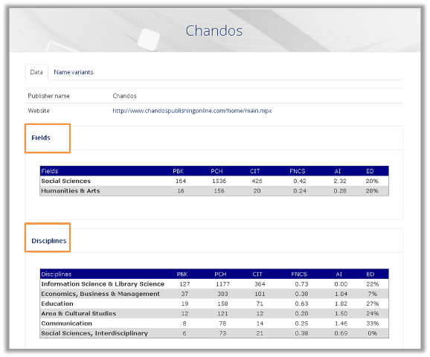Image resolution: width=430 pixels, height=357 pixels.
Task: Click Information Science PBK value 127
Action: (184, 284)
